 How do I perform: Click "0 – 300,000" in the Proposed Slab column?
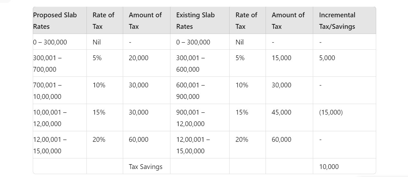[x=50, y=42]
